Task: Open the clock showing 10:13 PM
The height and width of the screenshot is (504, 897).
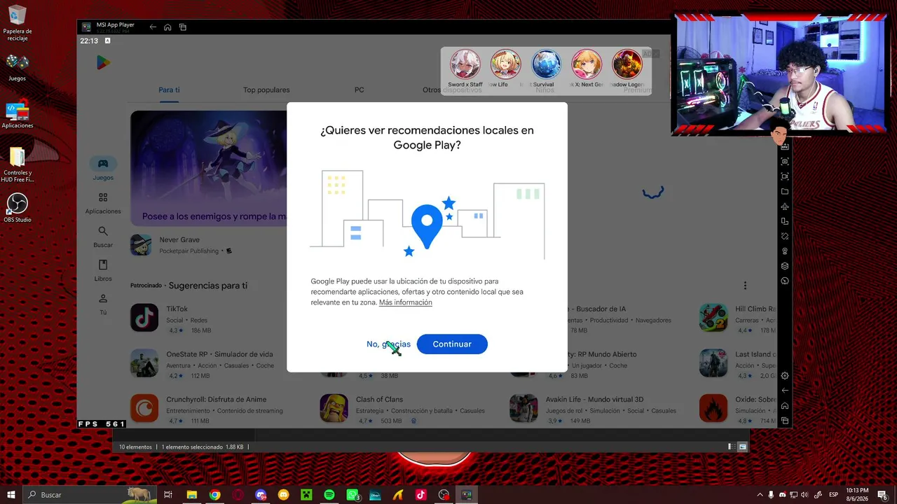Action: tap(857, 495)
